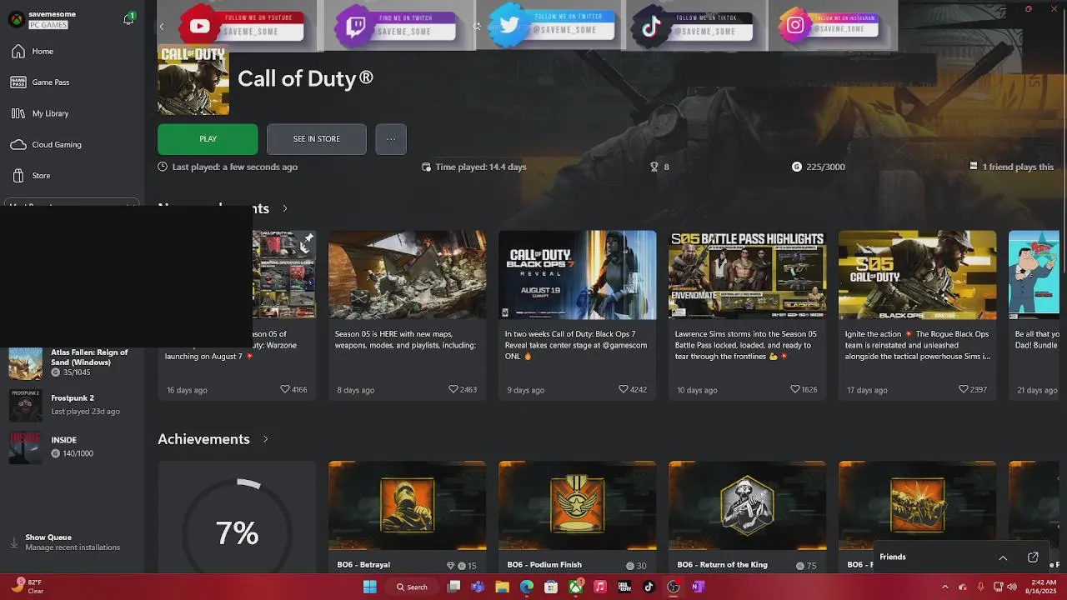Screen dimensions: 1067x600
Task: Open Task View on the taskbar
Action: click(453, 587)
